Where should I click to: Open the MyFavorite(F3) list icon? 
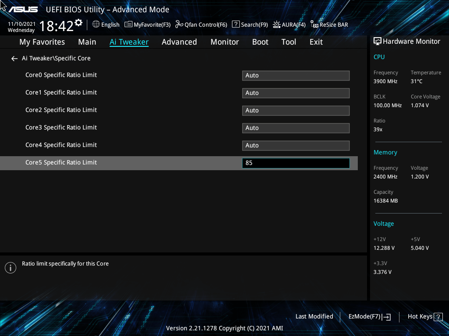click(x=128, y=24)
